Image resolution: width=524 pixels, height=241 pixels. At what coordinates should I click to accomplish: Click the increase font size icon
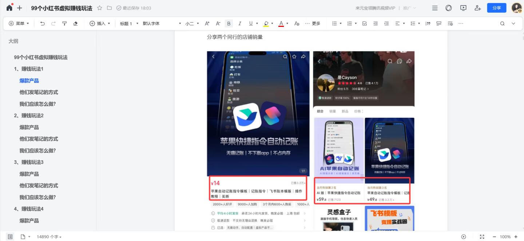coord(207,23)
